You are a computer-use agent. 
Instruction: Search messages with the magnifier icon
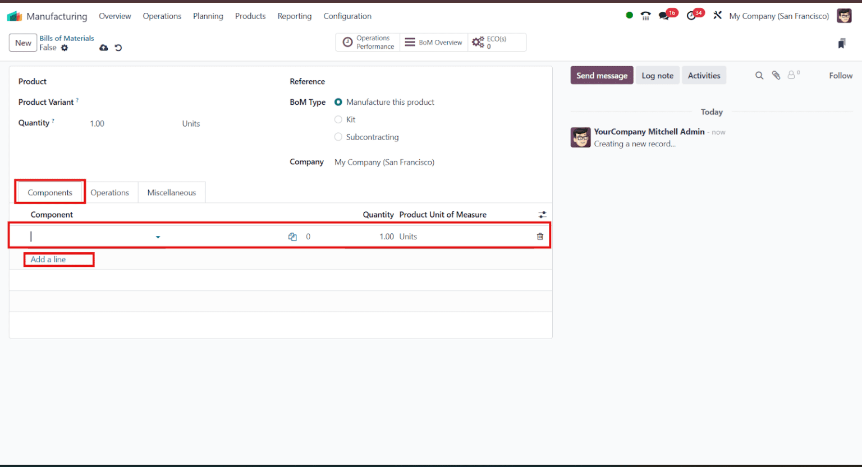pos(759,75)
